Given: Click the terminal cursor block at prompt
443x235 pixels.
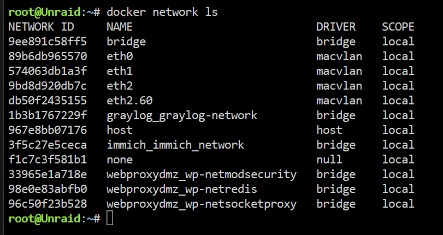Looking at the screenshot, I should (x=110, y=218).
